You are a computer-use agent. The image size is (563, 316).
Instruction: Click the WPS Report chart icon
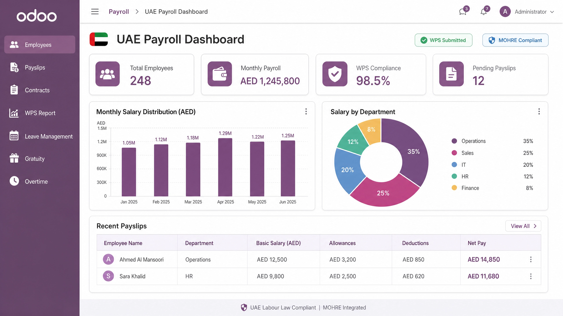pyautogui.click(x=14, y=113)
